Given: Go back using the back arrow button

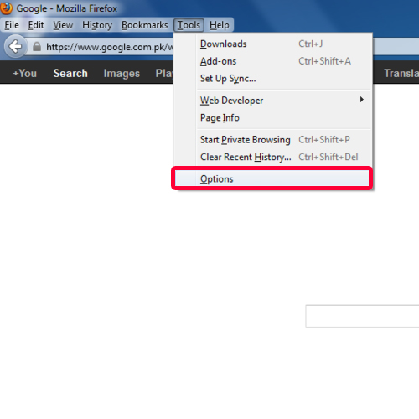Looking at the screenshot, I should point(15,46).
